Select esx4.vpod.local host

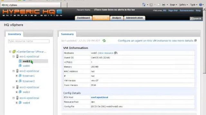click(x=29, y=98)
